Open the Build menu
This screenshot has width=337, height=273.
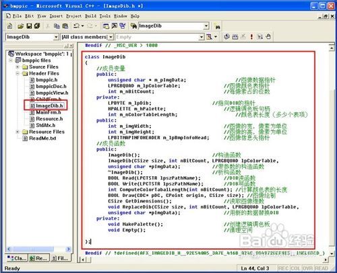pos(91,16)
